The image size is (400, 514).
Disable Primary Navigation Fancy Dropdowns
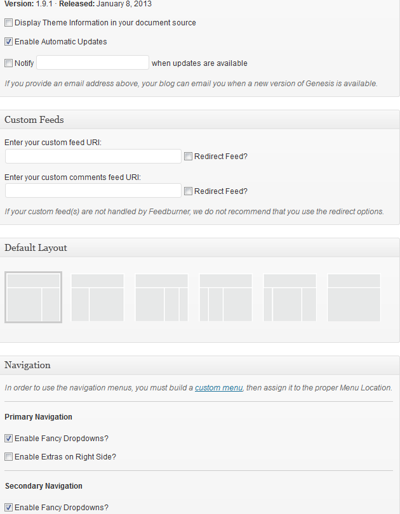(x=8, y=439)
